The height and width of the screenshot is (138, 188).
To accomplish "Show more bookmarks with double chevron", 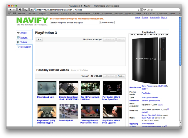I will click(x=179, y=13).
